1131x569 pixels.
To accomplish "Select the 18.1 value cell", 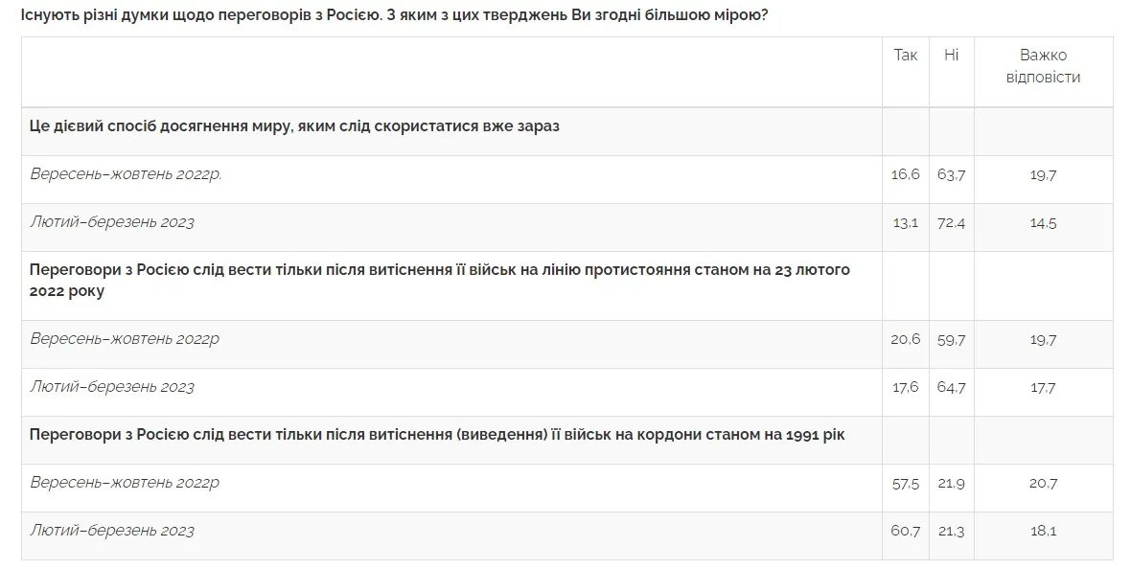I will tap(1043, 531).
